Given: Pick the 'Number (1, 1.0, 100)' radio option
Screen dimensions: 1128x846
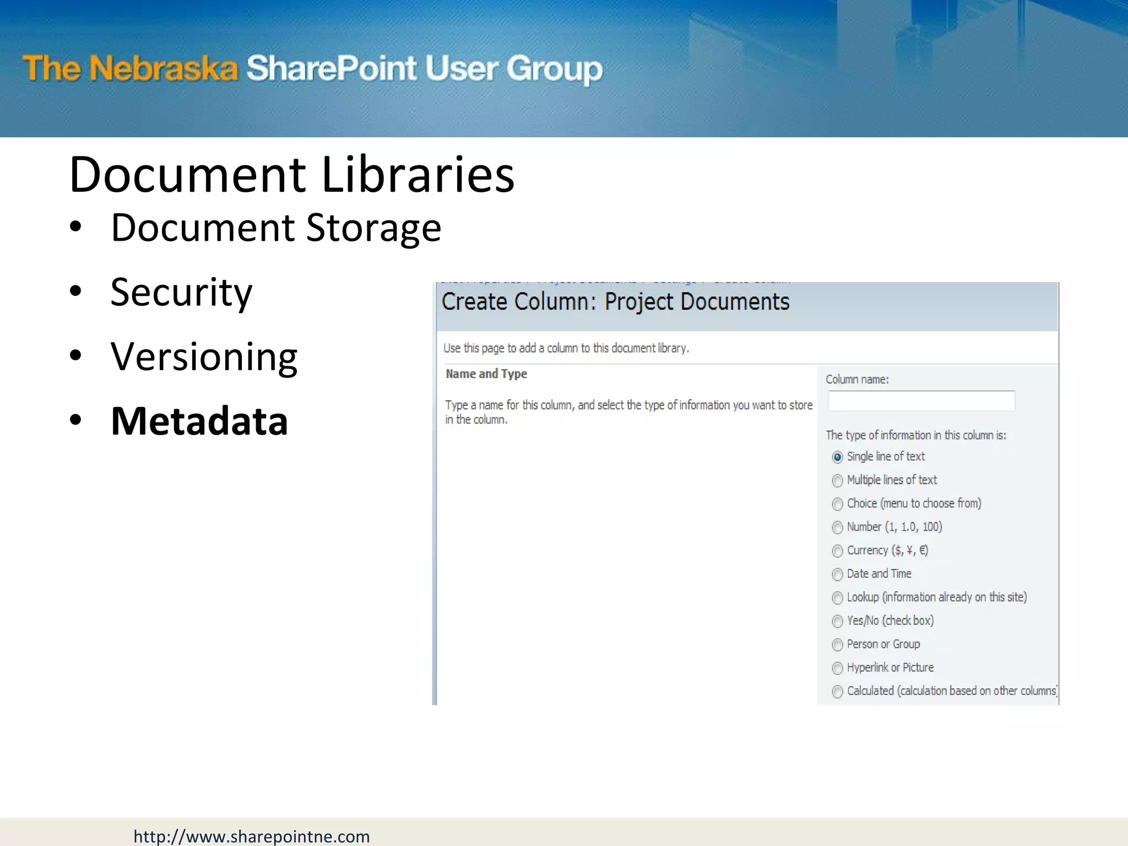Looking at the screenshot, I should tap(837, 528).
